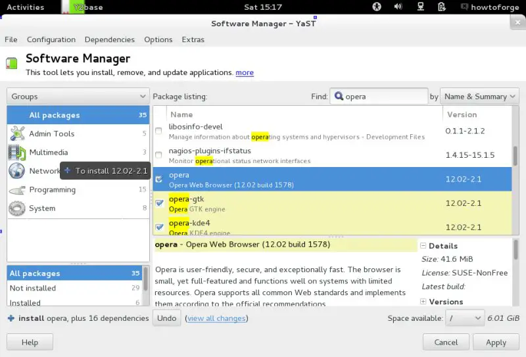Click the details pane scrollbar

(515, 250)
